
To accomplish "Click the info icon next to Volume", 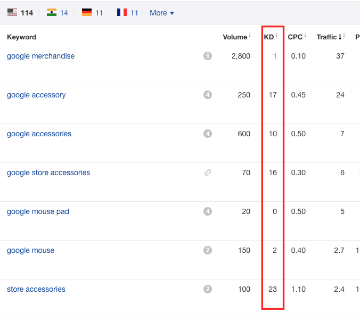I will coord(250,36).
